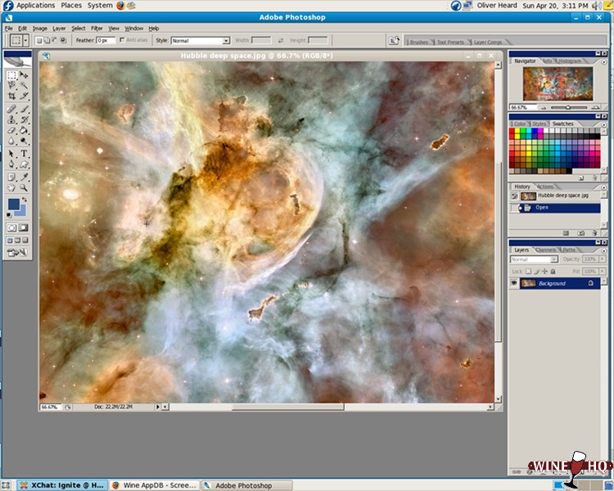Set history brush source for Open state
614x491 pixels.
click(x=514, y=208)
